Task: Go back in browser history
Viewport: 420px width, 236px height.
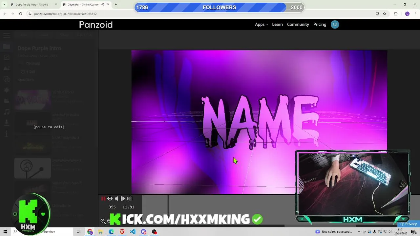Action: point(5,14)
